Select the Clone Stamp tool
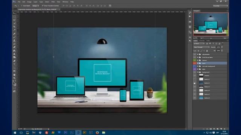The image size is (241, 135). click(14, 40)
